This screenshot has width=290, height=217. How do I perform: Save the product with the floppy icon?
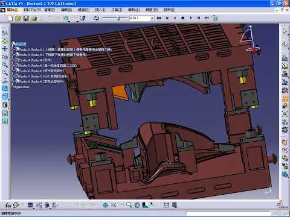[26, 18]
